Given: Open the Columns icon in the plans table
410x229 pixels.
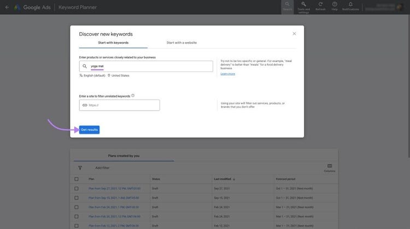Looking at the screenshot, I should [x=330, y=166].
